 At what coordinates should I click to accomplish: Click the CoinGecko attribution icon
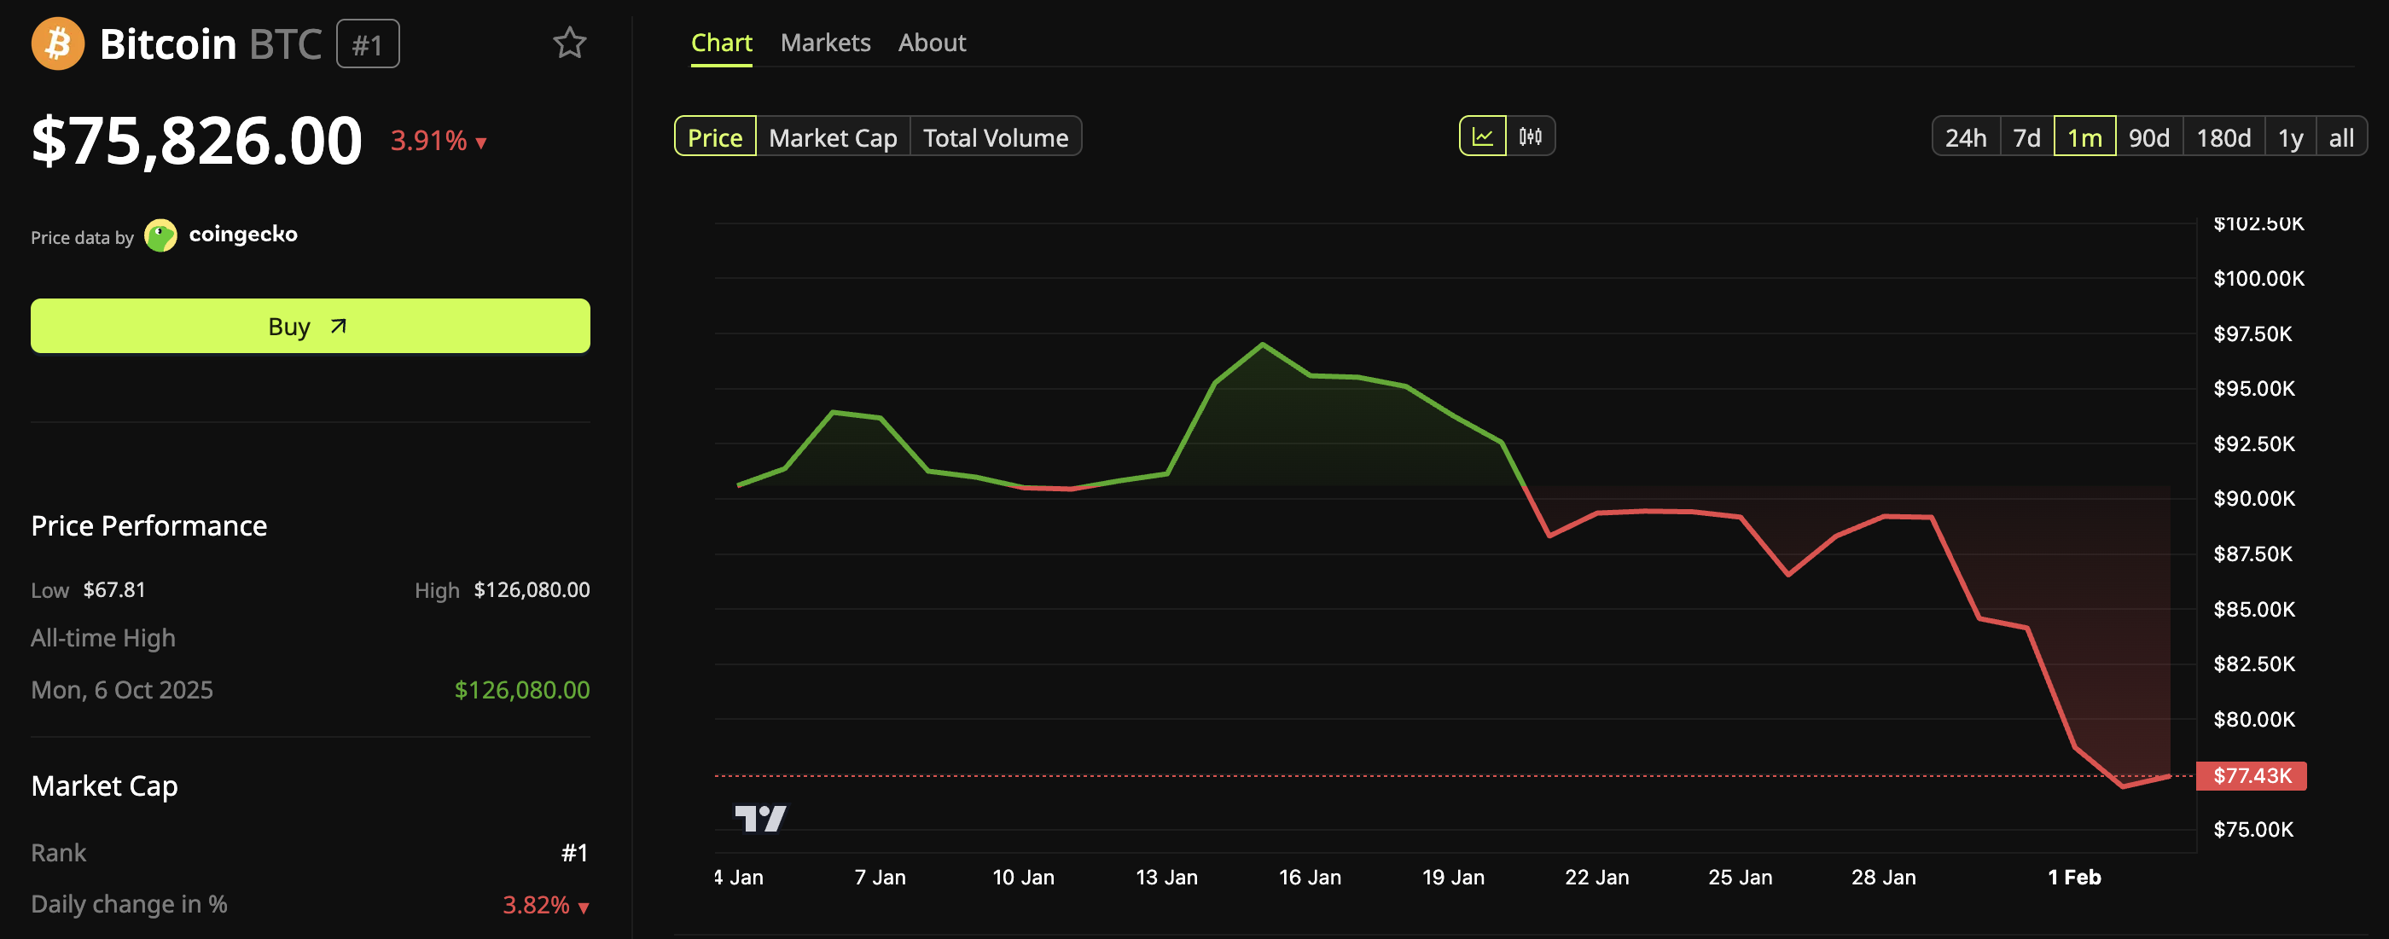click(x=162, y=235)
